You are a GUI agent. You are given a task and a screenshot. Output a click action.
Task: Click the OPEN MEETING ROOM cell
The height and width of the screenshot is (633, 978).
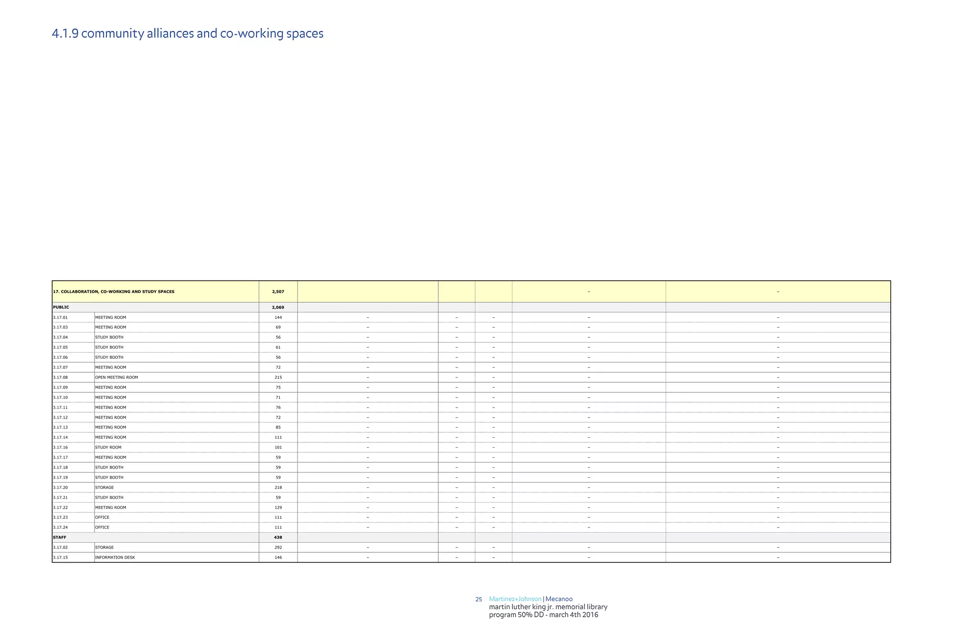[117, 377]
